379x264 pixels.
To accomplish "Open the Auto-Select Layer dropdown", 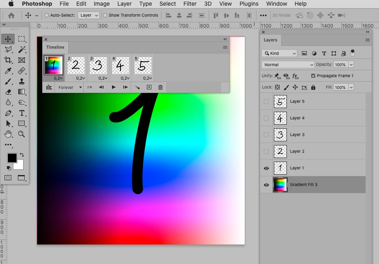I will (88, 15).
